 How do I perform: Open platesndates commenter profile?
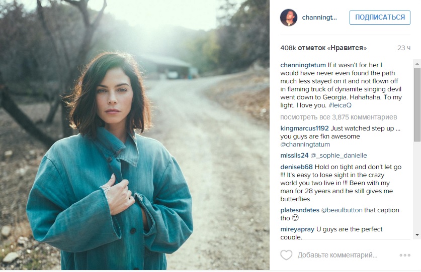(300, 210)
